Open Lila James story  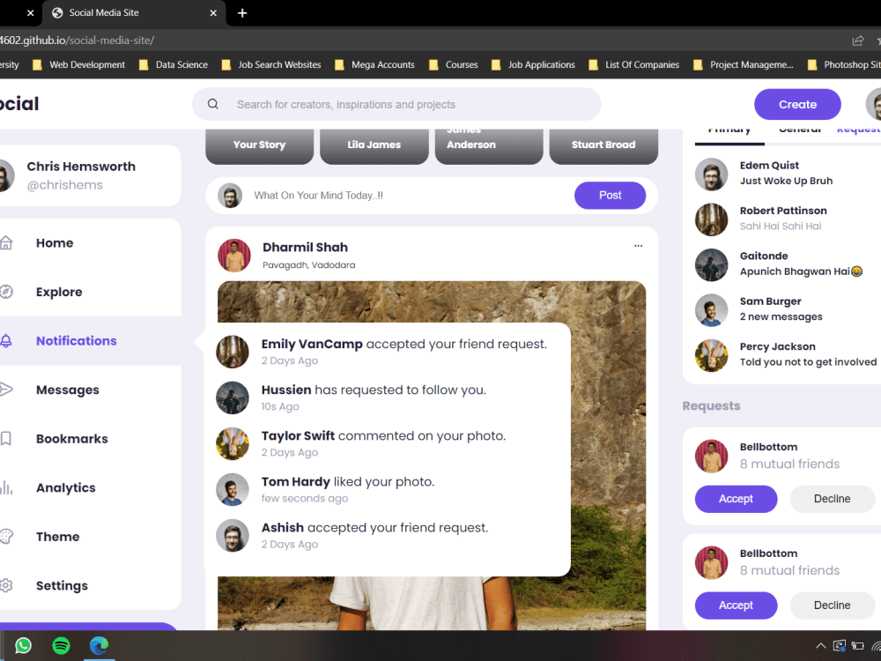click(374, 145)
